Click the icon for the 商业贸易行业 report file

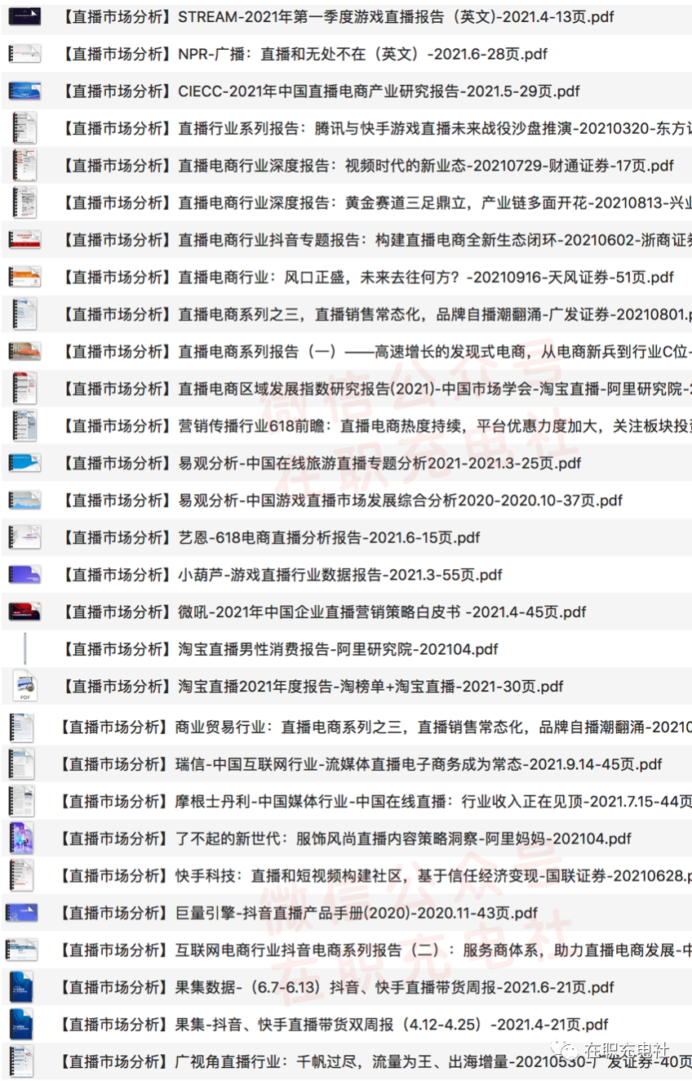(21, 727)
